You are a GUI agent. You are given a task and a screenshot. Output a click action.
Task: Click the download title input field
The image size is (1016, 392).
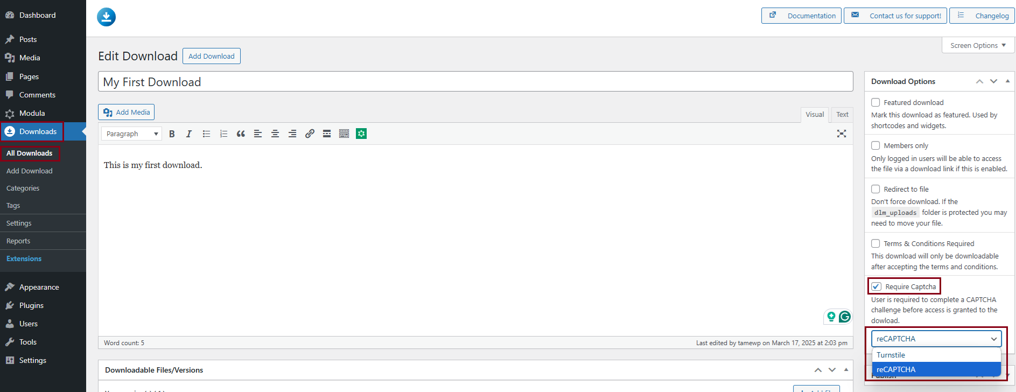[x=475, y=82]
